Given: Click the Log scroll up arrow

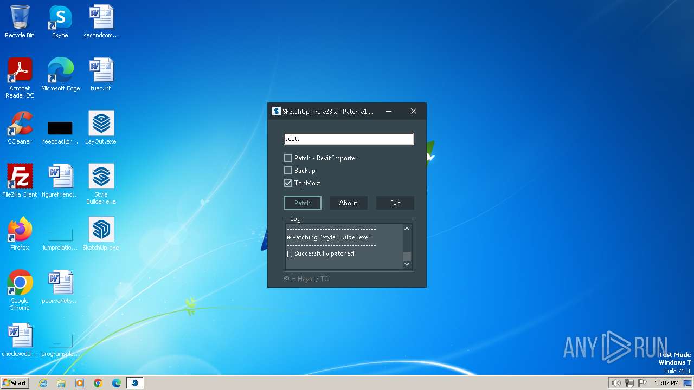Looking at the screenshot, I should point(407,229).
